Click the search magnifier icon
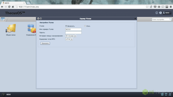The width and height of the screenshot is (173, 97). pos(170,19)
